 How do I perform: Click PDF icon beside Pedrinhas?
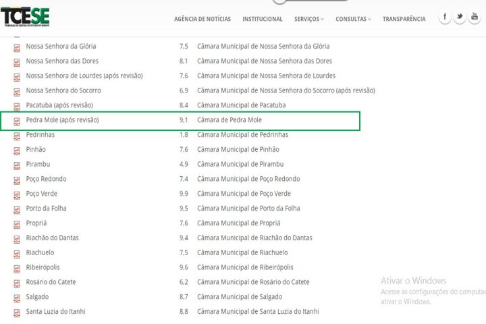click(17, 135)
